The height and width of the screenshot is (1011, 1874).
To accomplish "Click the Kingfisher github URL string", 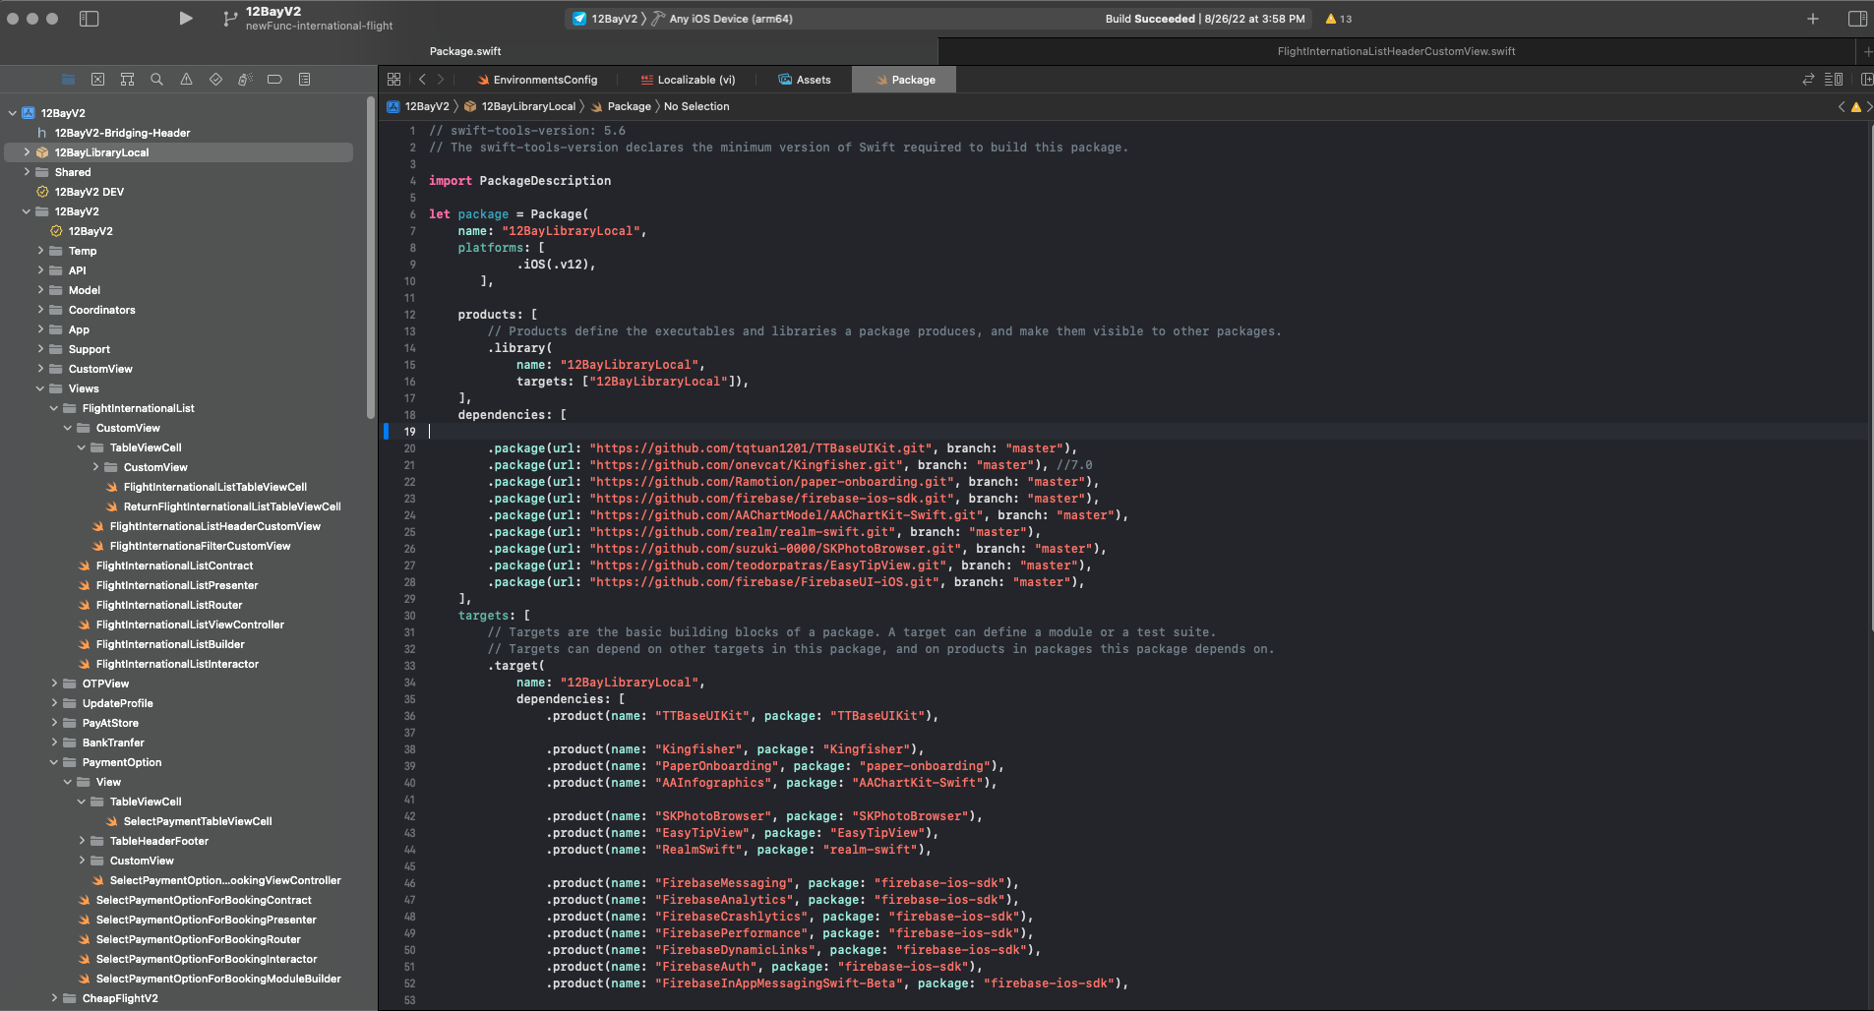I will coord(747,465).
